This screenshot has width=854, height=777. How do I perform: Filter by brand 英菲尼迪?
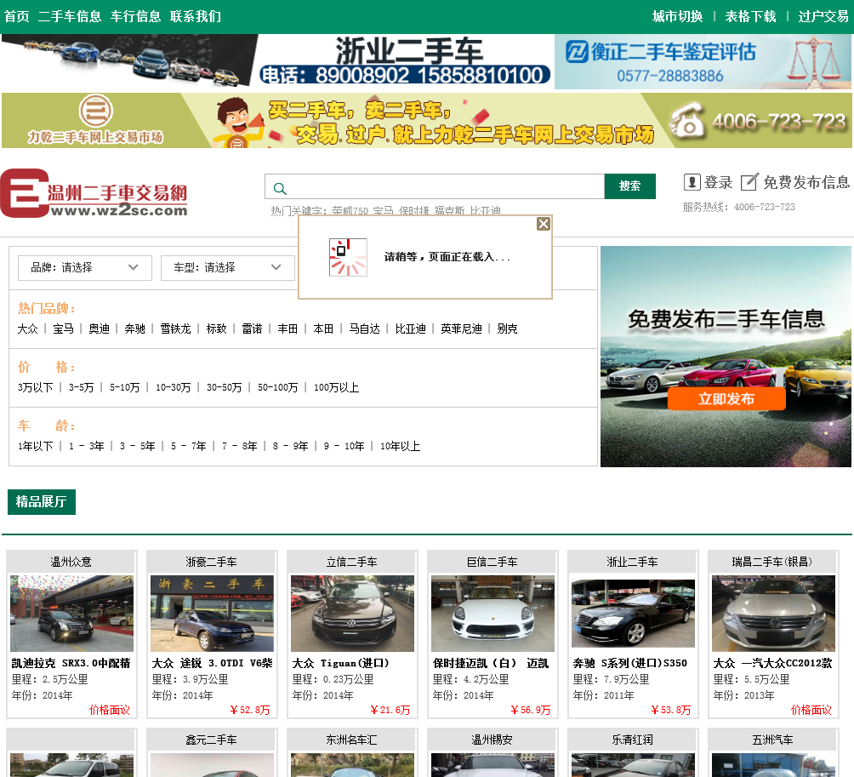coord(461,329)
